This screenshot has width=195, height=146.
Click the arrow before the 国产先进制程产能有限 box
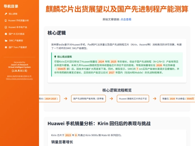click(x=65, y=98)
